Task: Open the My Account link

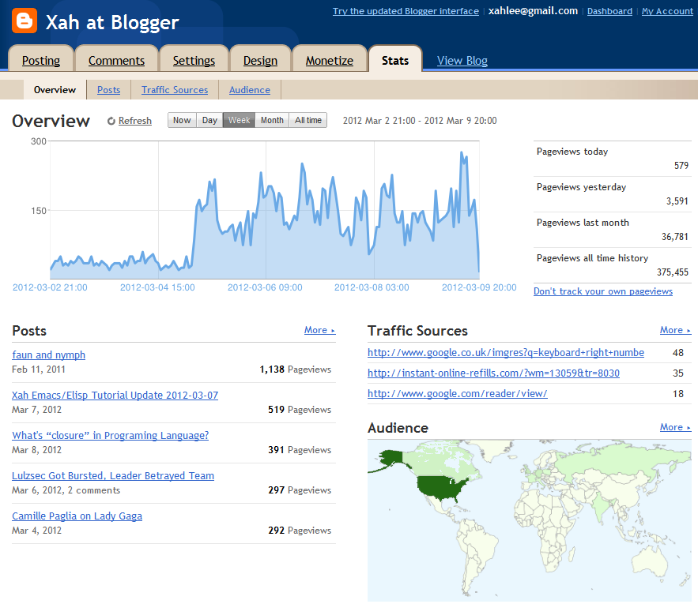Action: [667, 11]
